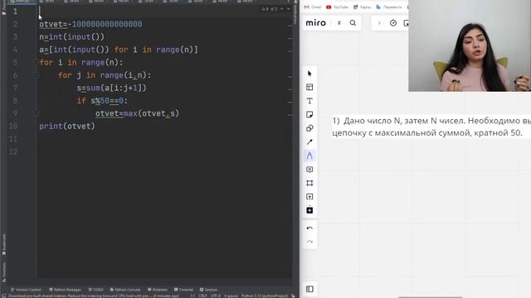The height and width of the screenshot is (298, 531).
Task: Open Python Packages tool window
Action: [65, 290]
